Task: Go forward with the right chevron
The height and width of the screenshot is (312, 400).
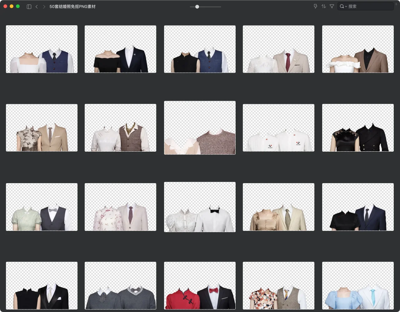Action: [44, 7]
